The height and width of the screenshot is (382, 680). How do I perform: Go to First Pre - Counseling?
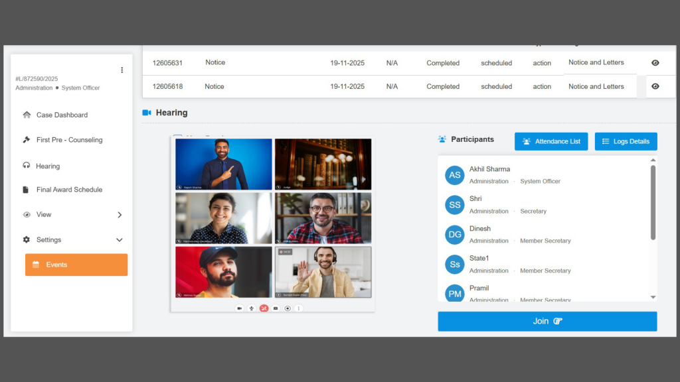(x=69, y=140)
